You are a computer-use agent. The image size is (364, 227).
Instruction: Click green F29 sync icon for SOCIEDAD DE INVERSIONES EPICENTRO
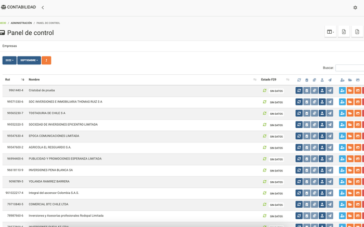(264, 125)
